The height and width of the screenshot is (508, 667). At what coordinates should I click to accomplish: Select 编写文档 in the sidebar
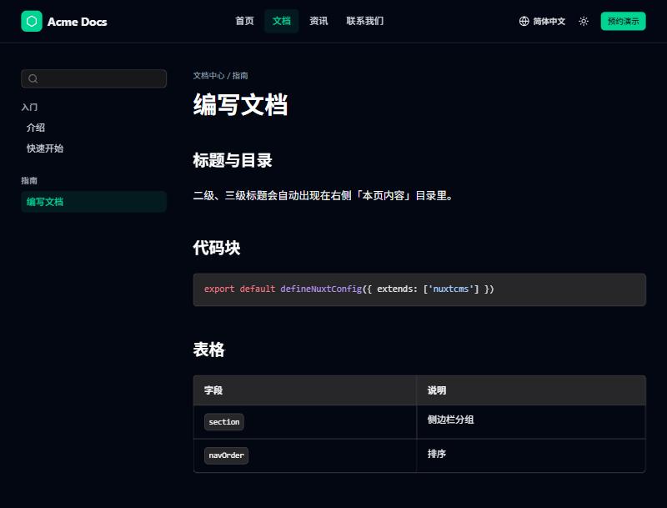pyautogui.click(x=93, y=202)
